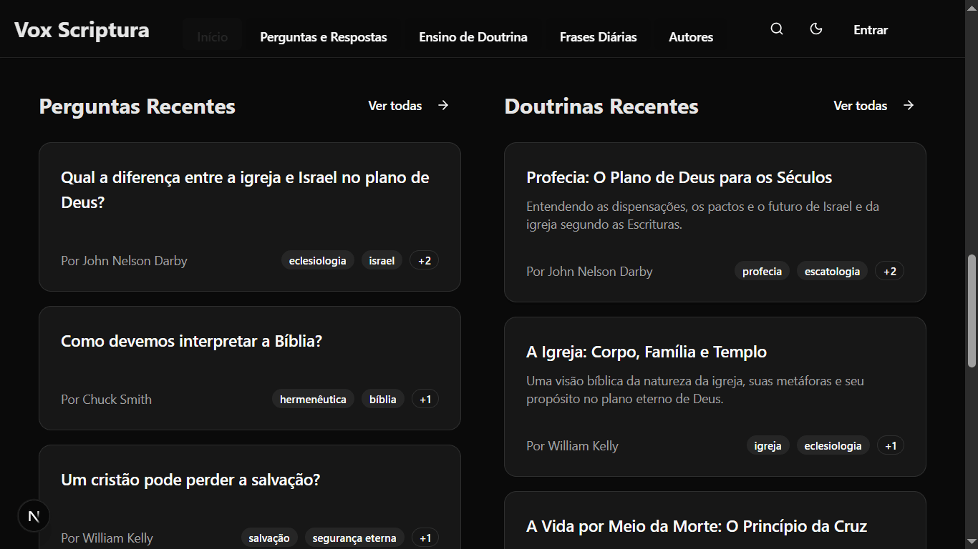978x549 pixels.
Task: Toggle dark mode with the moon icon
Action: pos(816,29)
